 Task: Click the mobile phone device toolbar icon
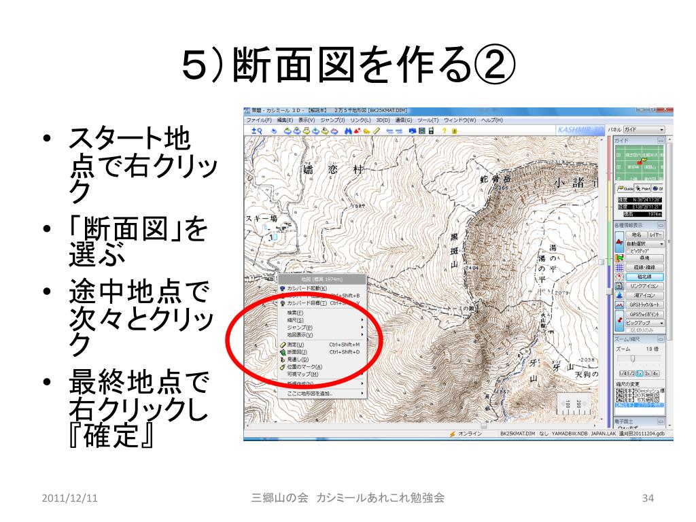[431, 131]
